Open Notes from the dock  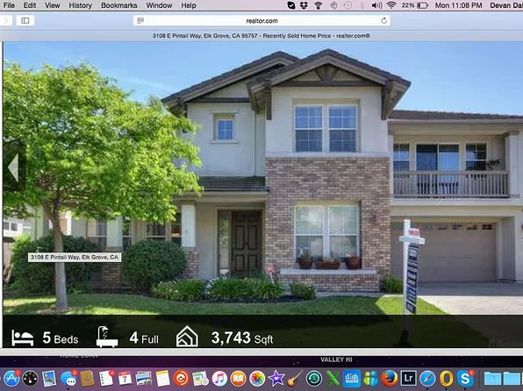[x=162, y=379]
